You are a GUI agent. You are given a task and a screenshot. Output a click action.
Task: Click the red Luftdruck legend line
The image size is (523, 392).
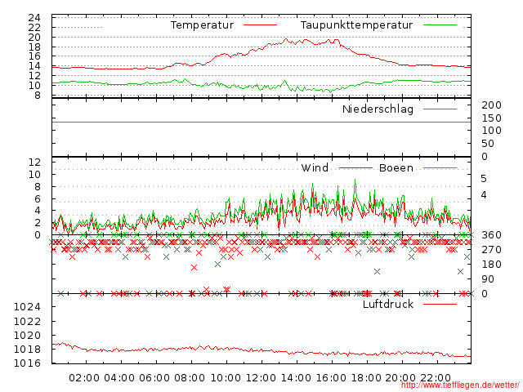[440, 304]
